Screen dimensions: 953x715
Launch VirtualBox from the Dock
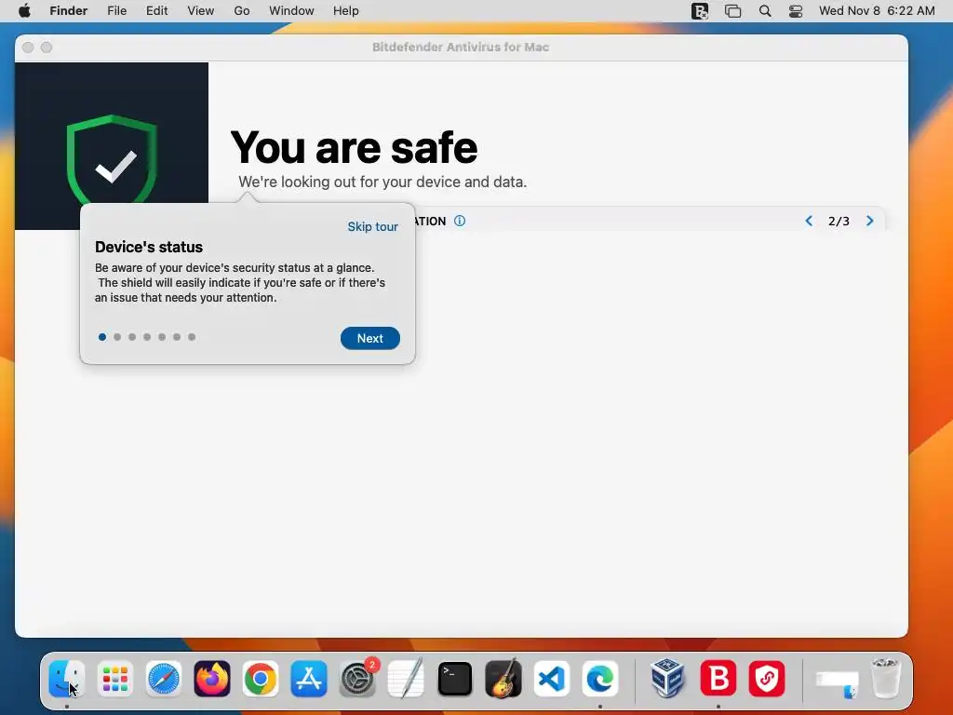pyautogui.click(x=667, y=678)
